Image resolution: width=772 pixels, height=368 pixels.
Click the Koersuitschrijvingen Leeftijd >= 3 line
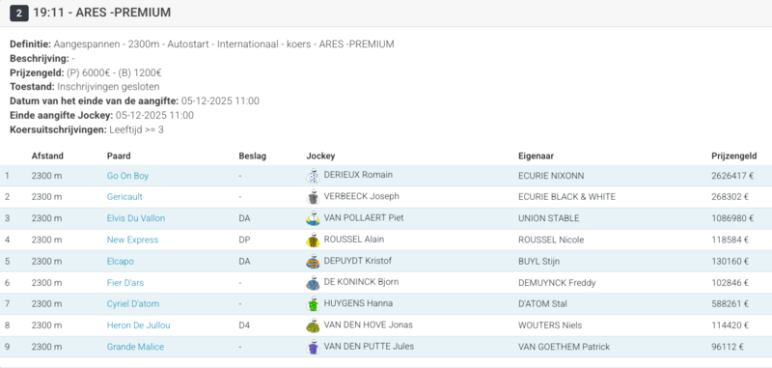coord(87,130)
